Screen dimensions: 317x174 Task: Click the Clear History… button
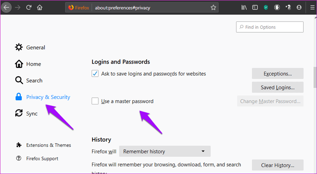277,165
